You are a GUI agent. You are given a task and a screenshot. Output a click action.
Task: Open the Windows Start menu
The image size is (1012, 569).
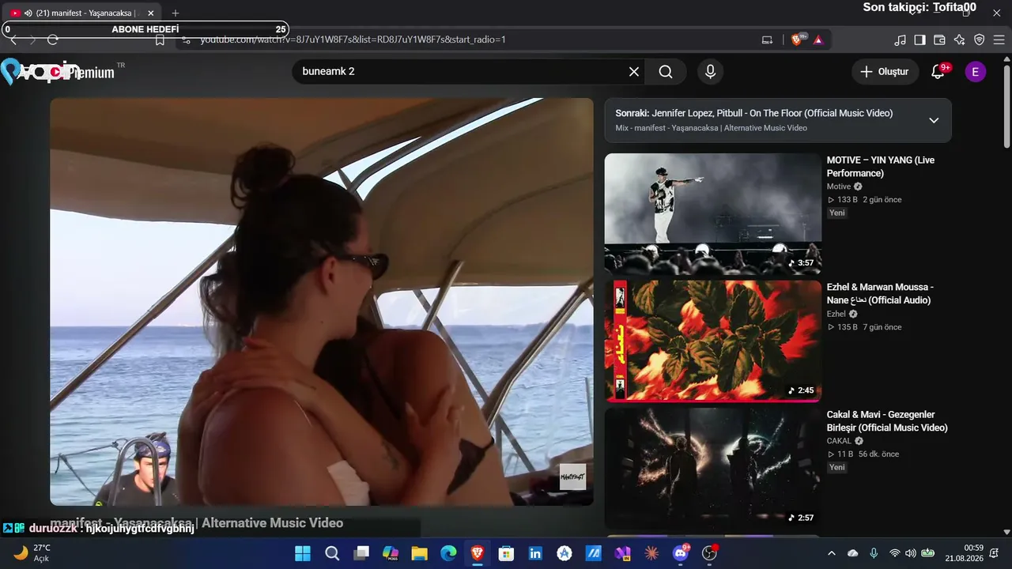coord(303,553)
